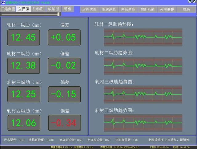This screenshot has width=197, height=149.
Task: Open the 帮助 help menu
Action: pos(186,10)
